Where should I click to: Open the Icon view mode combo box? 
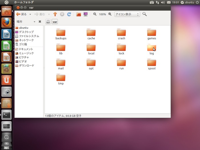(x=127, y=14)
